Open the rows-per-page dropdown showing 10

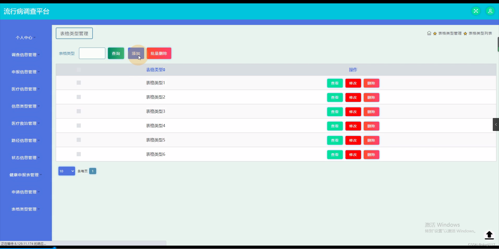coord(67,171)
